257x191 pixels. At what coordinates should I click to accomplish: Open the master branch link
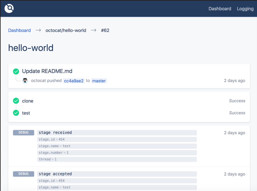point(99,81)
